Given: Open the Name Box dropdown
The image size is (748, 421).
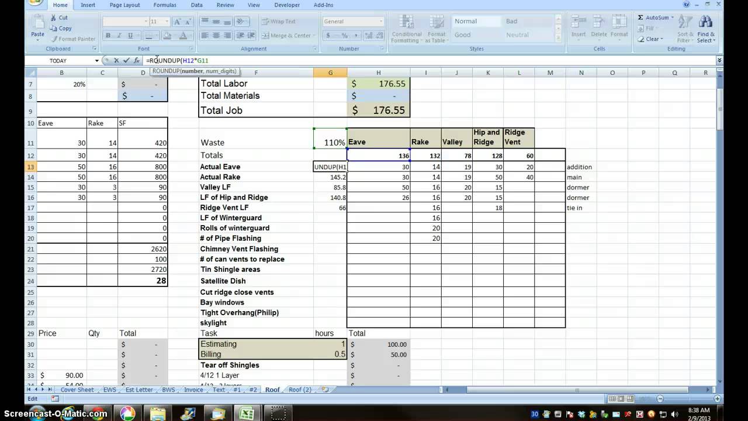Looking at the screenshot, I should [x=97, y=61].
